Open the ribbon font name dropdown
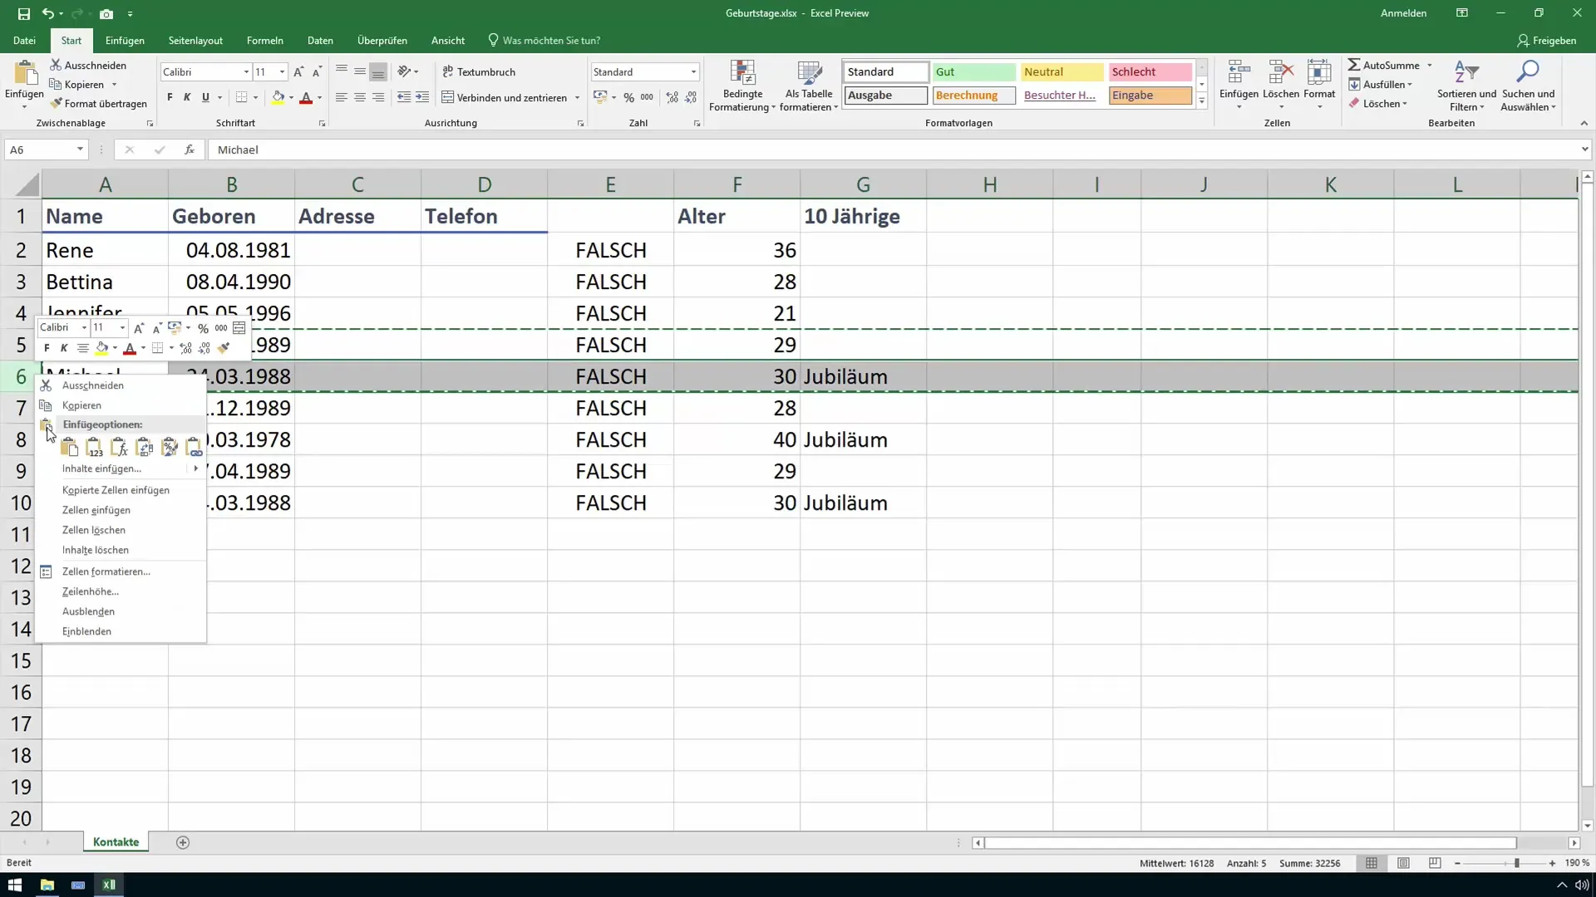 click(246, 72)
